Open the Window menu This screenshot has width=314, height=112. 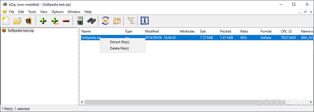(x=74, y=12)
